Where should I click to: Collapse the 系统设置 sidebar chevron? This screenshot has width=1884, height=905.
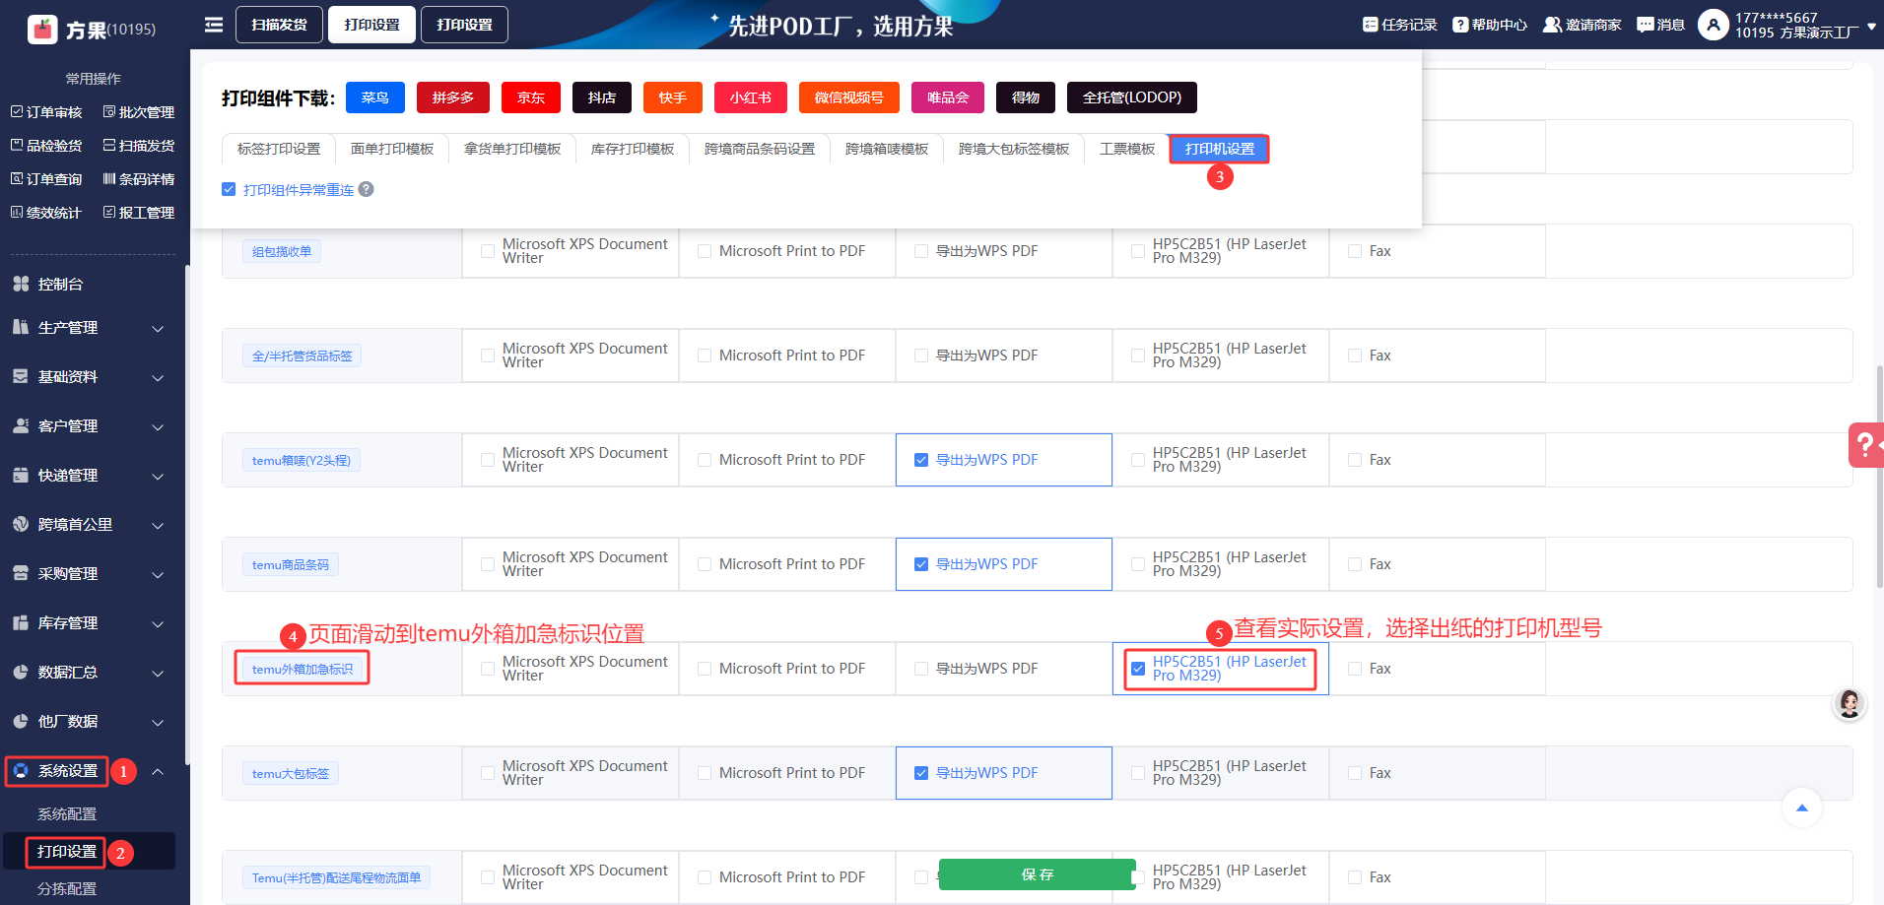(158, 771)
